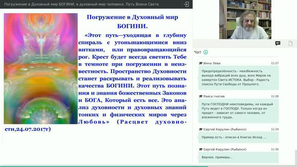Image resolution: width=297 pixels, height=167 pixels.
Task: Click the timestamp 11:29
Action: 275,129
